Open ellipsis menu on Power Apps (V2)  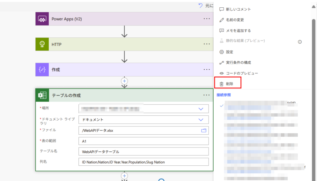point(207,19)
